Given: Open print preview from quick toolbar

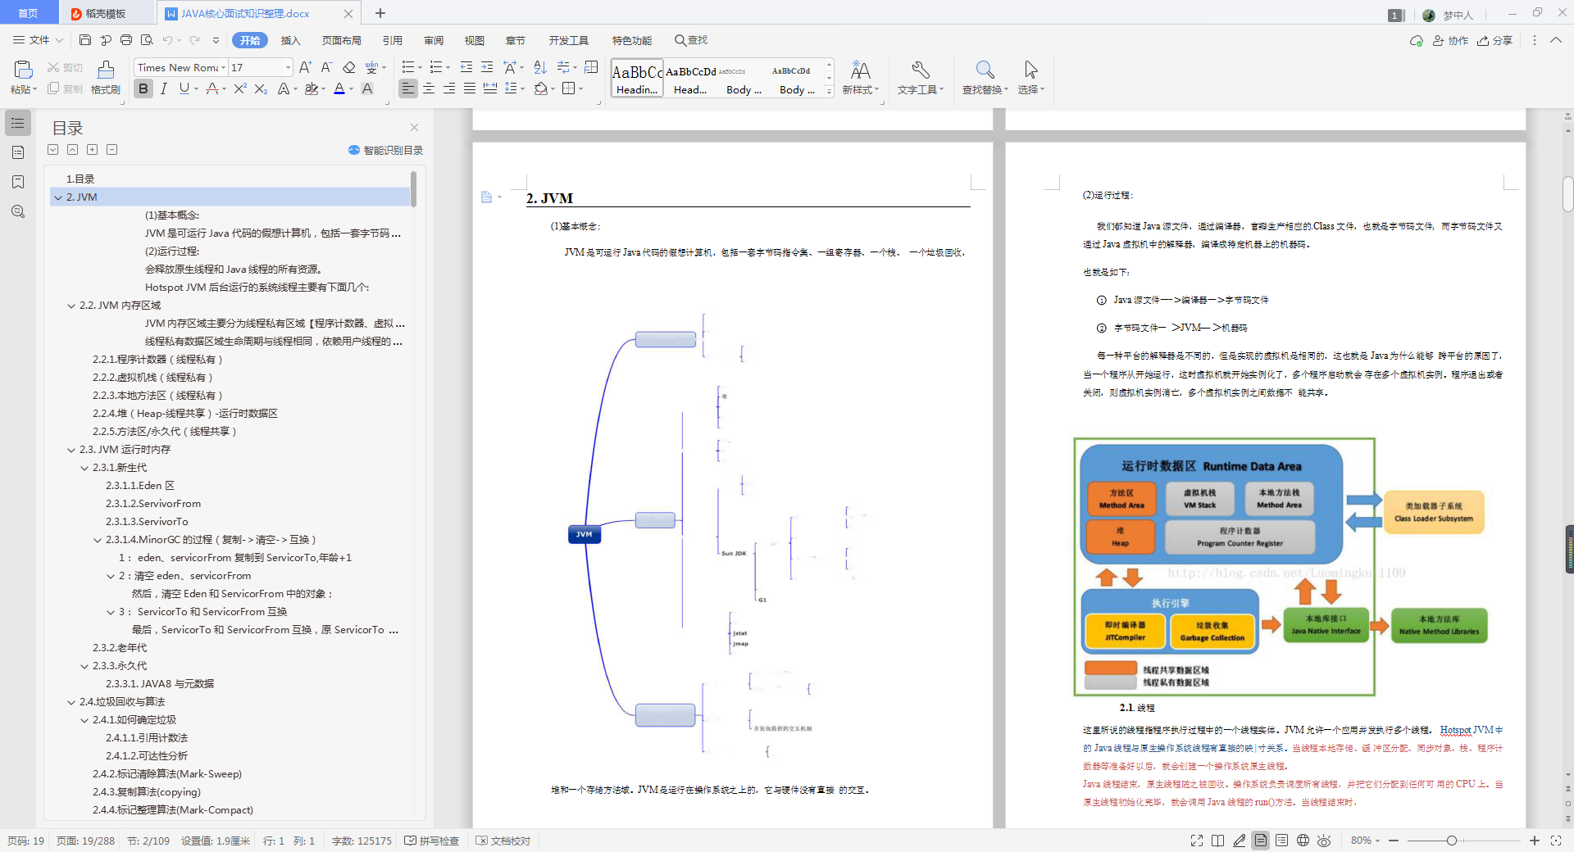Looking at the screenshot, I should click(147, 40).
